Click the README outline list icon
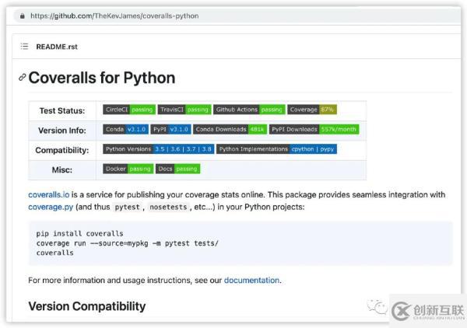This screenshot has height=328, width=467. 25,47
